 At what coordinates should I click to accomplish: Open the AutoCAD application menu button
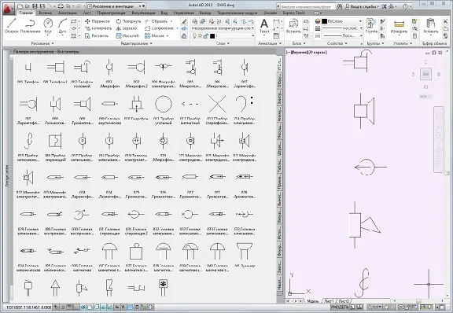coord(8,9)
